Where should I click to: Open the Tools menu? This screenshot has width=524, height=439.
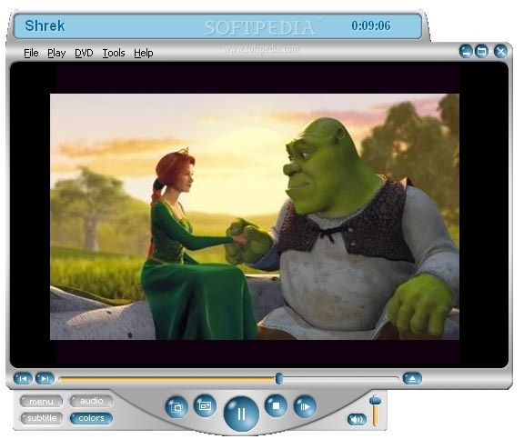tap(114, 53)
